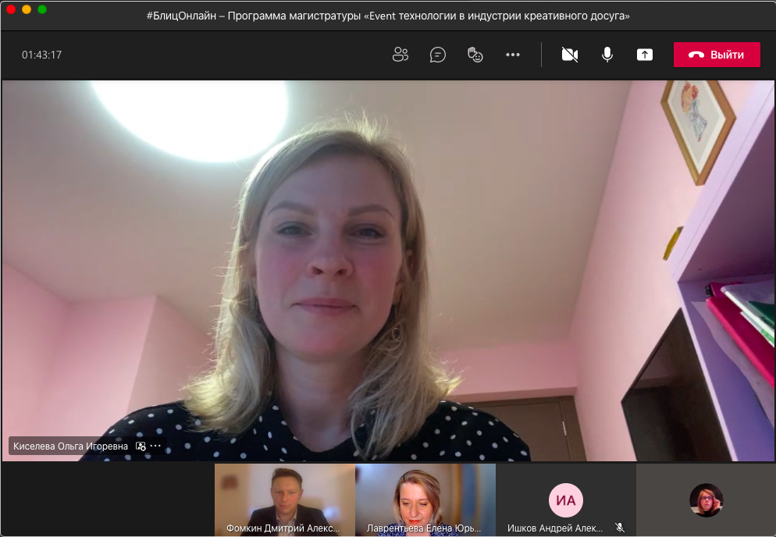This screenshot has width=776, height=537.
Task: Click the meeting timer 01:43:17
Action: pos(41,55)
